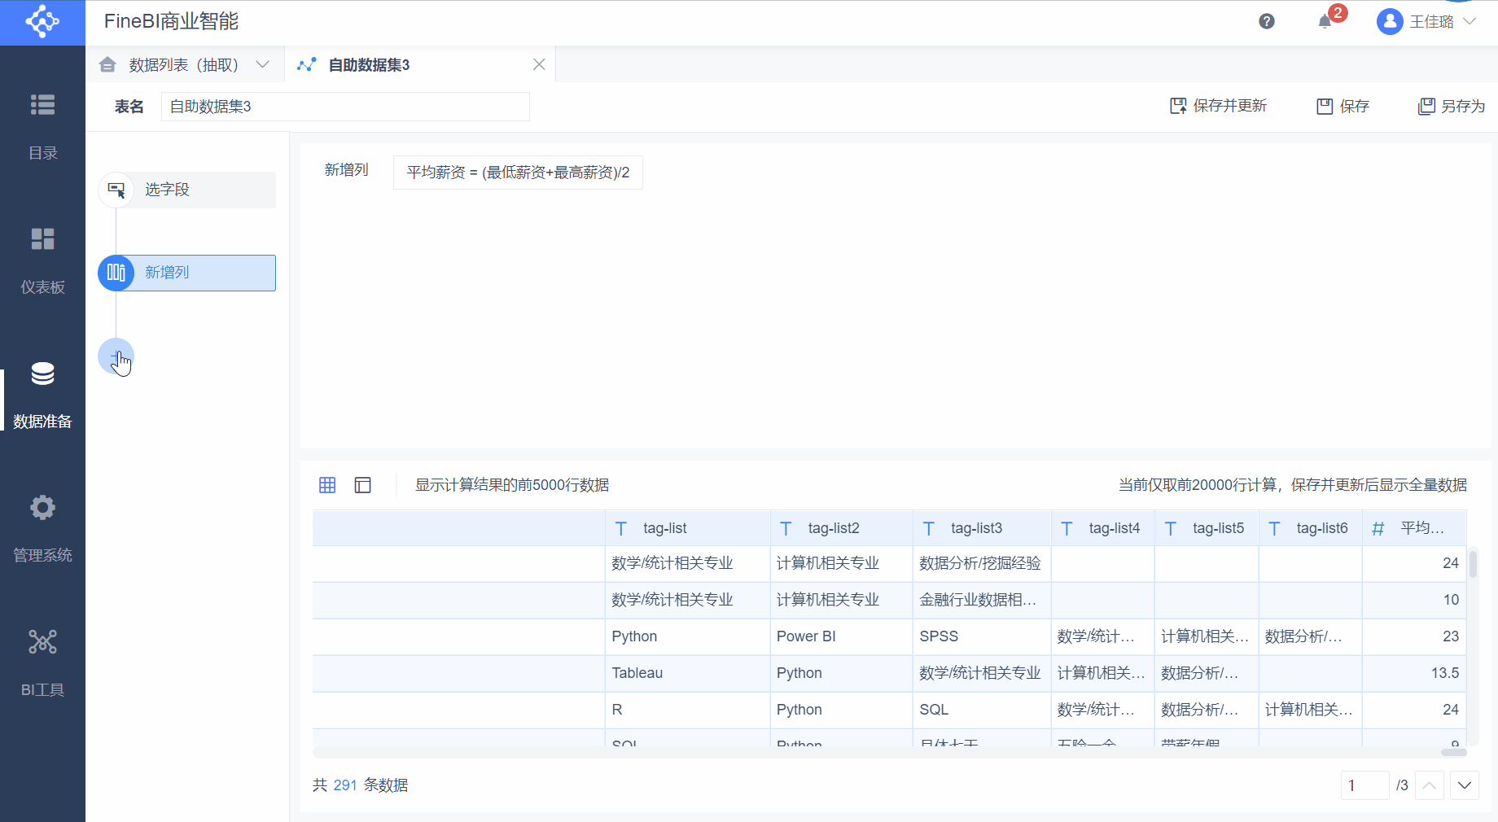The width and height of the screenshot is (1498, 822).
Task: Open the 仪表板 dashboard sidebar icon
Action: [42, 239]
